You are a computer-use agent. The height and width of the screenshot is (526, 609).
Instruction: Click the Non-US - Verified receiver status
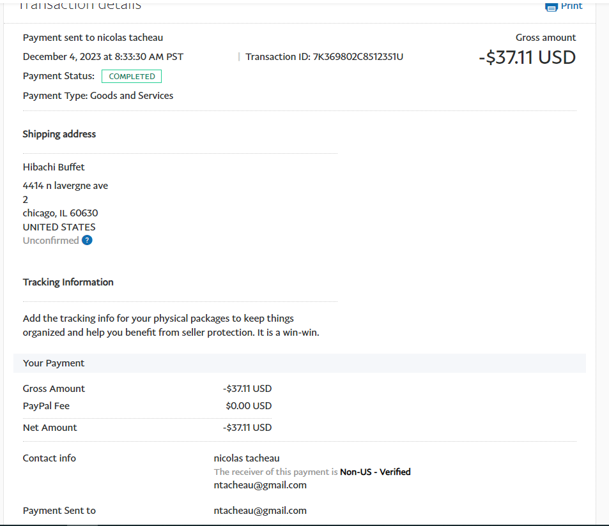(375, 472)
